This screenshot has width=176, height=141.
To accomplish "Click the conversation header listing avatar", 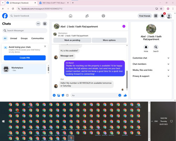I will (x=57, y=26).
